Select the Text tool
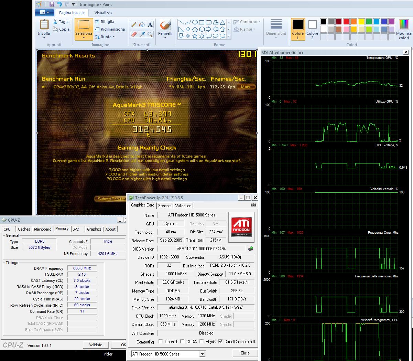This screenshot has width=413, height=361. click(150, 24)
